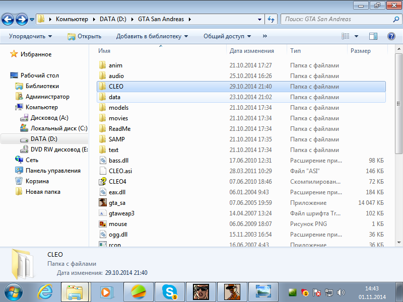Select the eax.dll file icon
The width and height of the screenshot is (403, 302).
tap(103, 192)
